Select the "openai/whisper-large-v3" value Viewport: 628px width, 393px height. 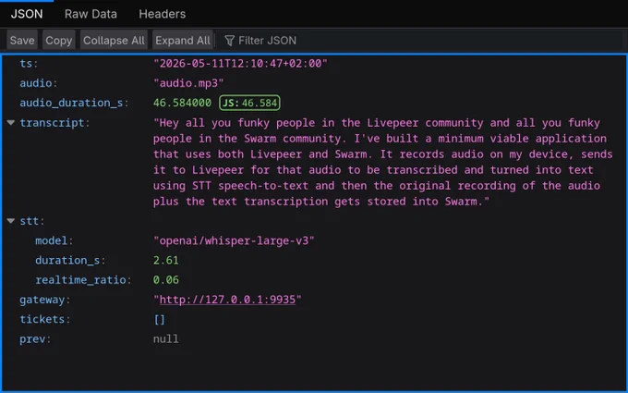[x=234, y=240]
